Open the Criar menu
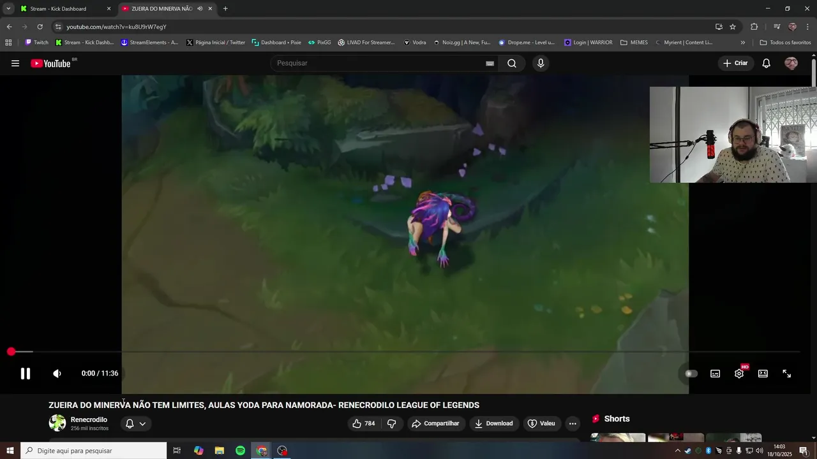 pos(735,63)
